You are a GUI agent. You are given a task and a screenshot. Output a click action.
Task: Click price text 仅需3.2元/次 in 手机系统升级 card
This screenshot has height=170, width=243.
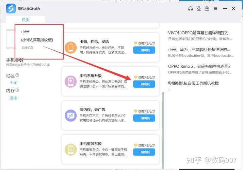pos(147,77)
